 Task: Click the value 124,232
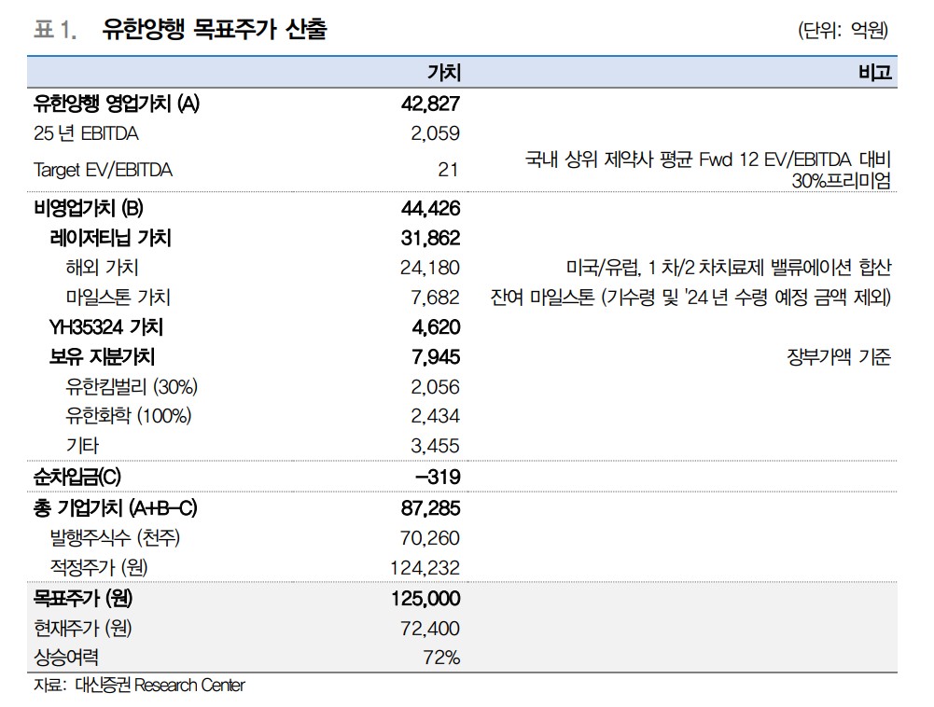coord(425,568)
